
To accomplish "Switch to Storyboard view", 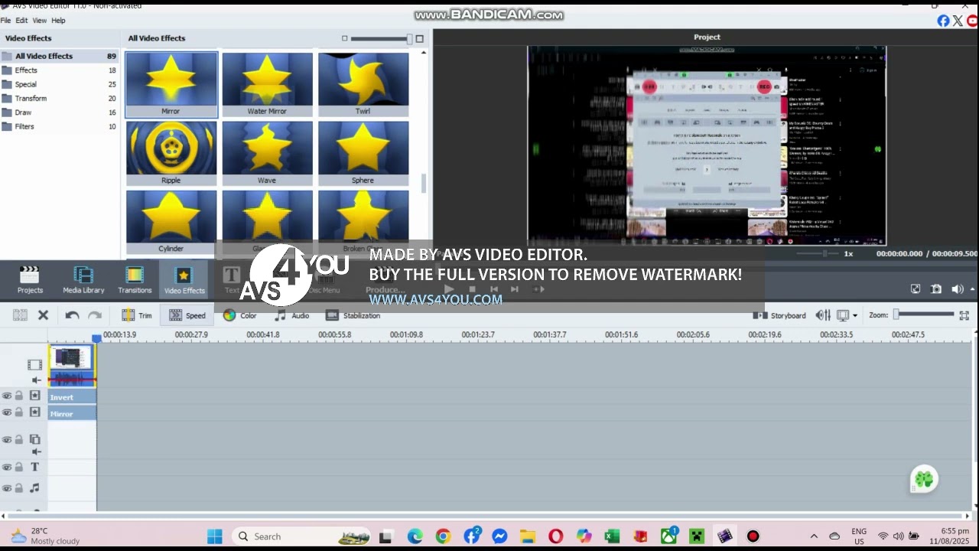I will tap(779, 315).
